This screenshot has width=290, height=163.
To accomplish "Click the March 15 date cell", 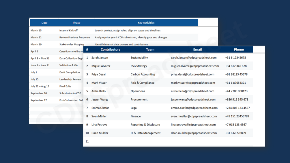I will pos(36,31).
